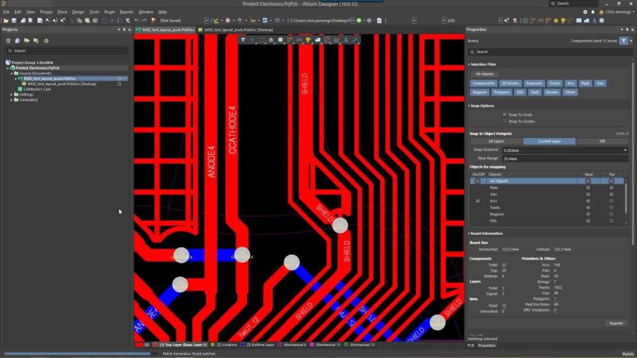Click the first icon in Projects panel toolbar
Screen dimensions: 637x358
pos(8,40)
